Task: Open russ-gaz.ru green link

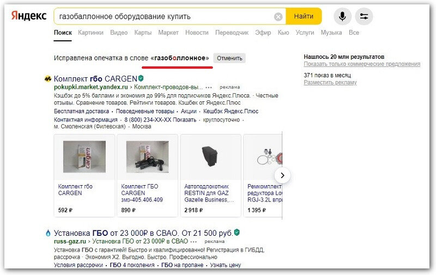Action: click(x=70, y=241)
